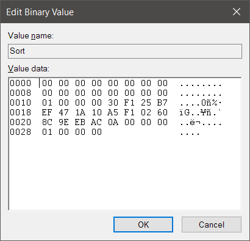The height and width of the screenshot is (241, 250).
Task: Click the ASCII dots of row 0028
Action: tap(190, 134)
